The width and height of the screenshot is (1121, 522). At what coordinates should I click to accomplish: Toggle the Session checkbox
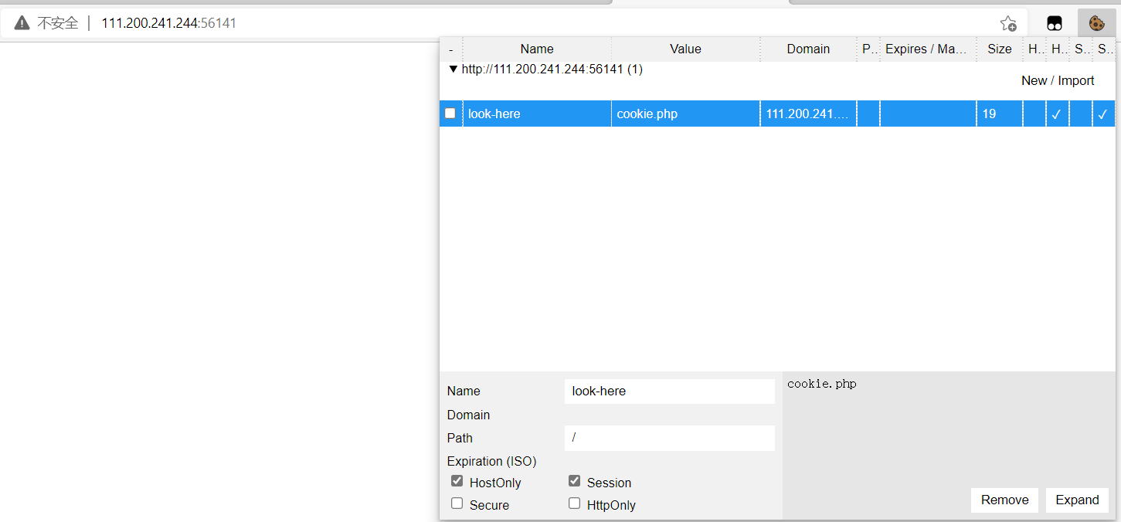click(x=574, y=481)
